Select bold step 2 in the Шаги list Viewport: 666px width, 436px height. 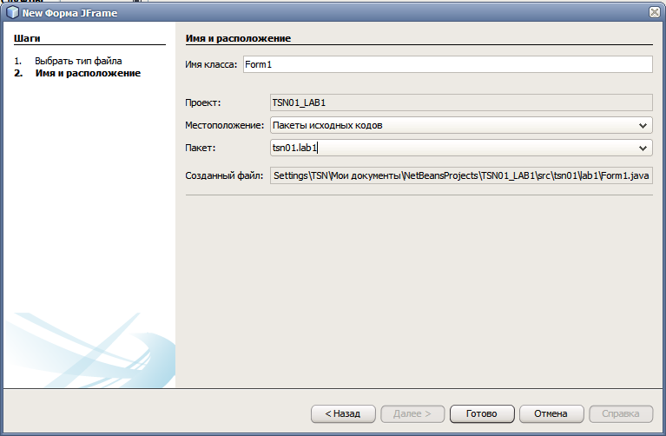click(x=87, y=73)
